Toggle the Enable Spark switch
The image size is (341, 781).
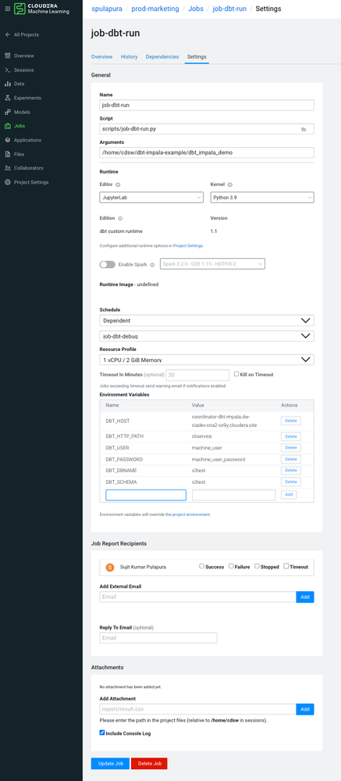point(108,264)
